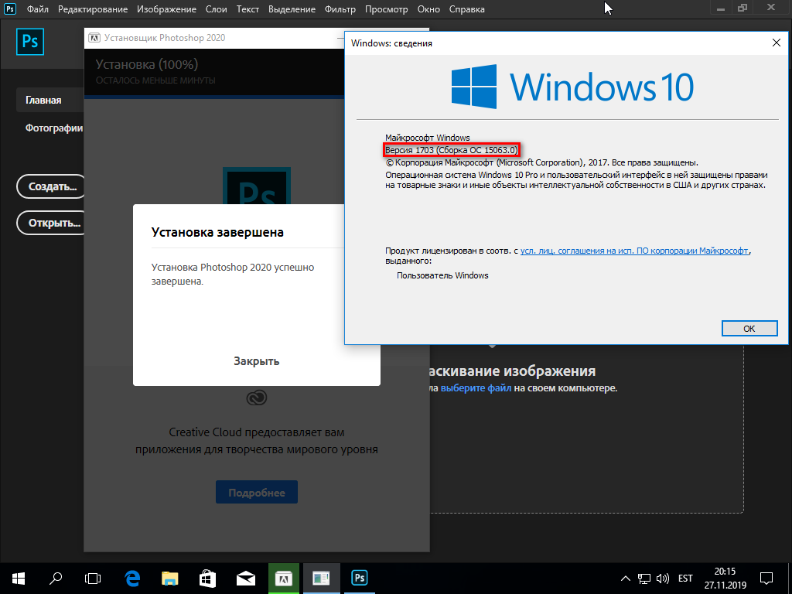Open the Слои menu

coord(217,9)
